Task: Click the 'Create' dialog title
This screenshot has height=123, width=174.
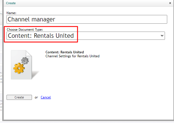Action: tap(11, 3)
